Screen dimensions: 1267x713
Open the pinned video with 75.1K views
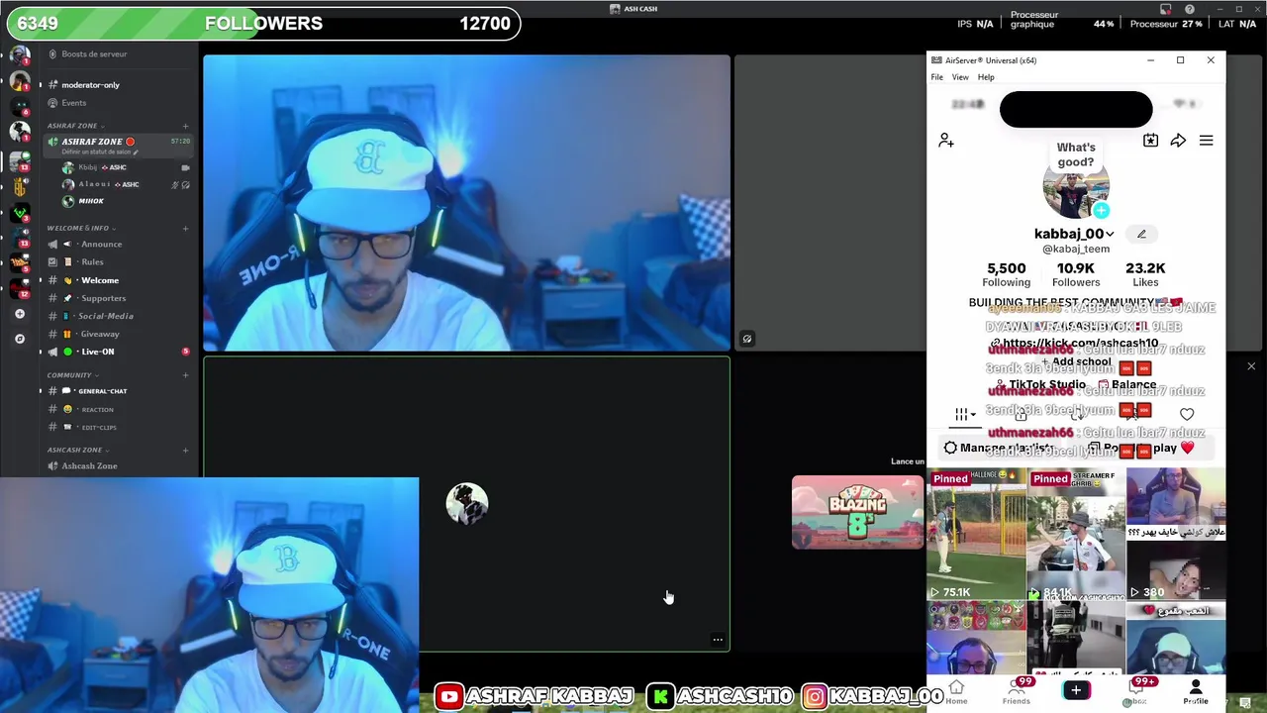[976, 535]
